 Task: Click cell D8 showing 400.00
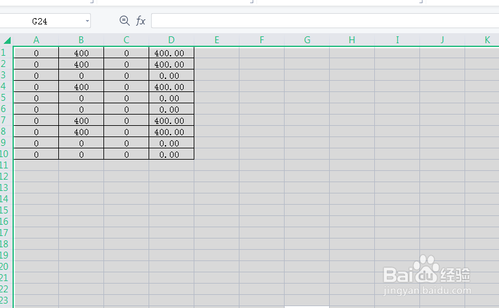click(x=172, y=131)
